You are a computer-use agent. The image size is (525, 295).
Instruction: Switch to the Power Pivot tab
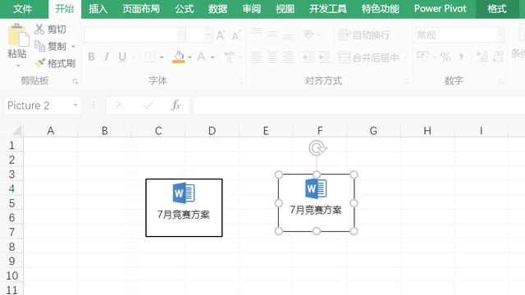[440, 9]
